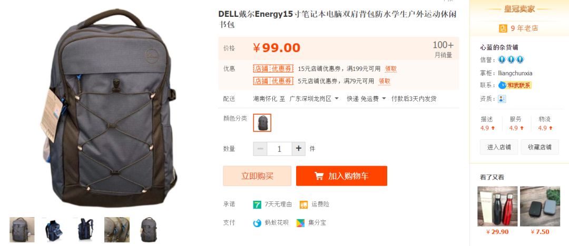
Task: Expand the 快递 免运费 shipping dropdown
Action: pyautogui.click(x=367, y=98)
